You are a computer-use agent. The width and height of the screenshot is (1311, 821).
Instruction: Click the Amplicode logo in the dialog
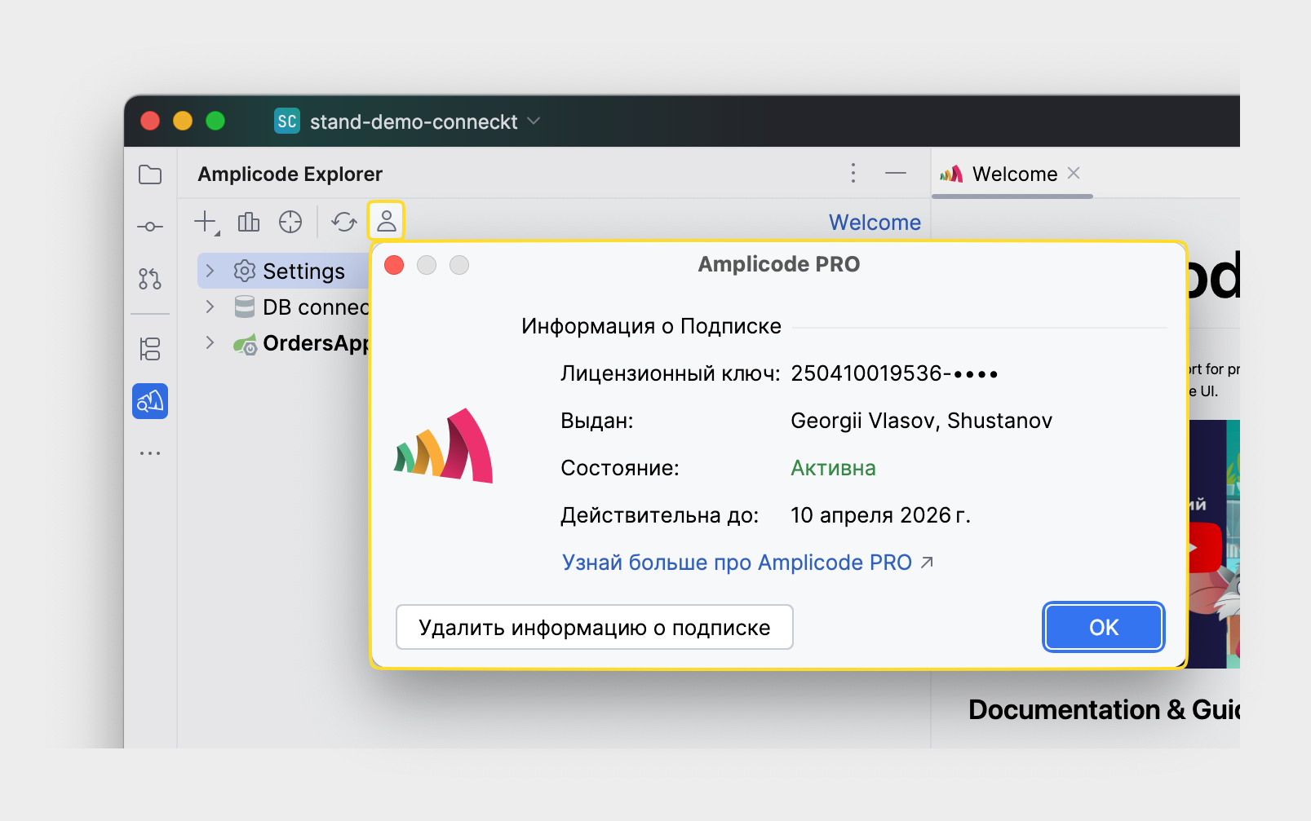(444, 445)
